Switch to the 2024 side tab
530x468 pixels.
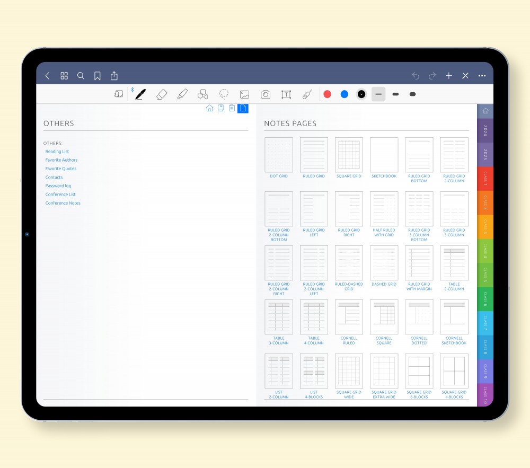(485, 130)
